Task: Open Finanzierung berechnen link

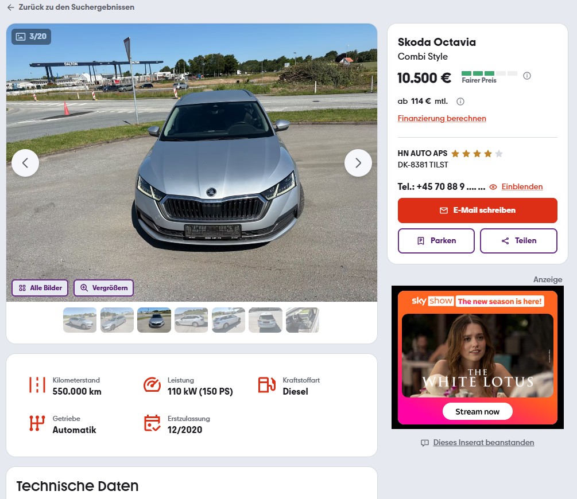Action: click(x=442, y=118)
